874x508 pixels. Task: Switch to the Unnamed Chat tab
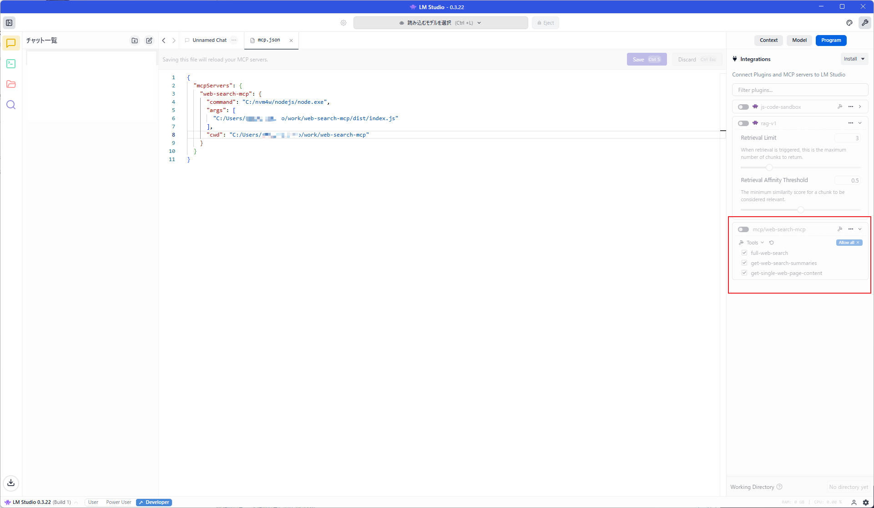click(209, 40)
